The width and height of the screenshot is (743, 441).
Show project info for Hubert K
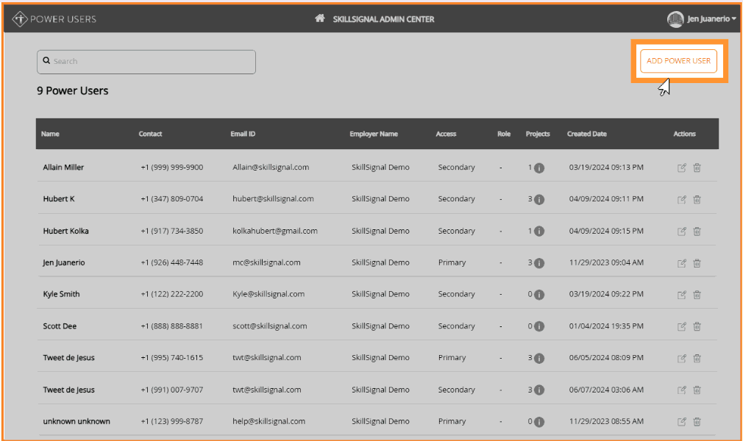(538, 199)
